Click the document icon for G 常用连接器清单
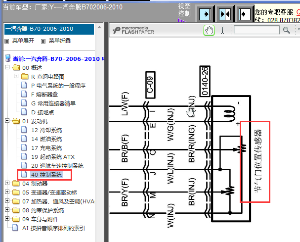 (x=24, y=103)
